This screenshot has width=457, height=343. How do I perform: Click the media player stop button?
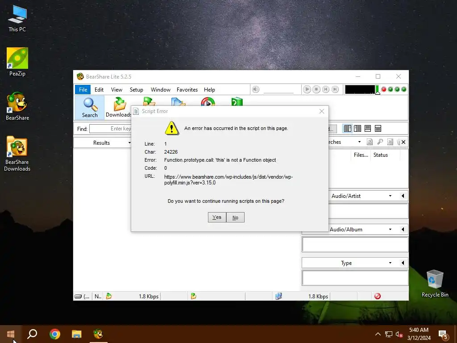click(316, 89)
